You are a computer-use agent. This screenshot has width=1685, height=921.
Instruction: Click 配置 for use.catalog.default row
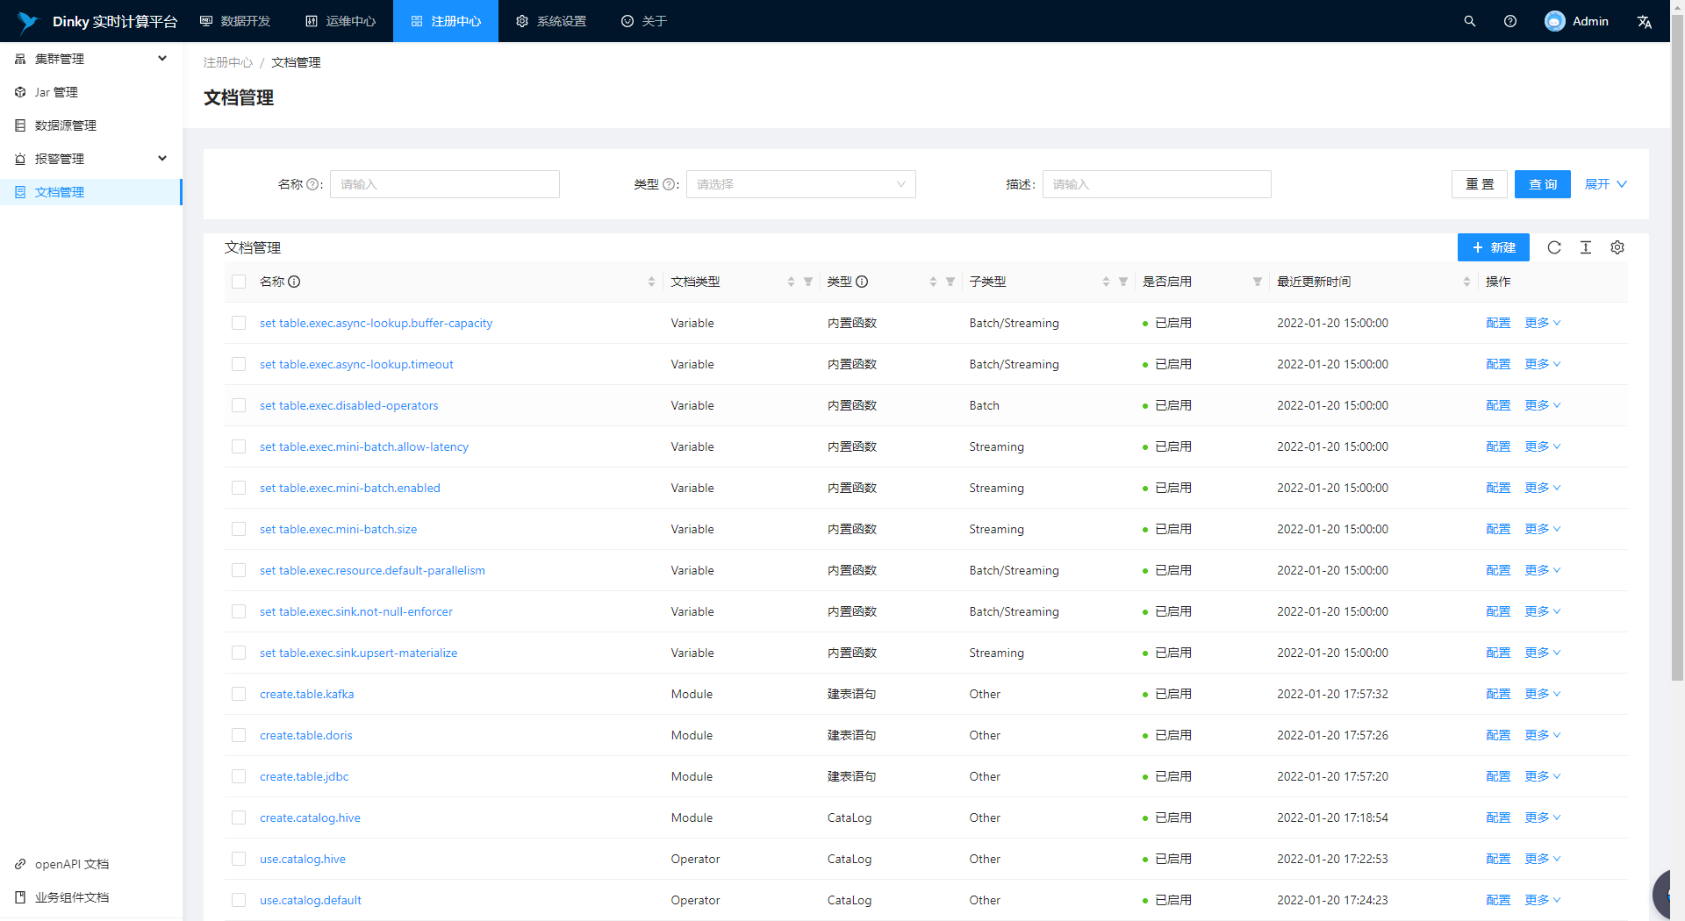(1498, 900)
